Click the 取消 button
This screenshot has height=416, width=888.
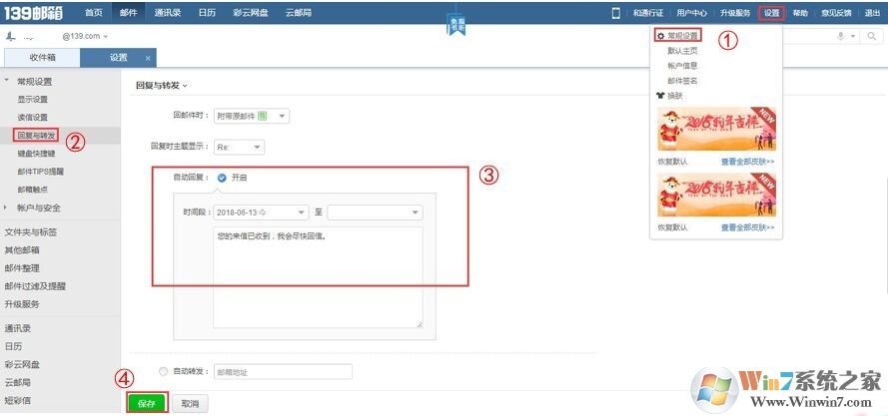point(190,404)
